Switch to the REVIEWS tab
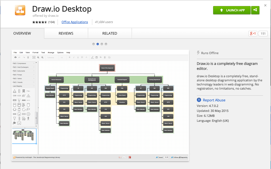Screen dimensions: 271x169 pyautogui.click(x=66, y=33)
